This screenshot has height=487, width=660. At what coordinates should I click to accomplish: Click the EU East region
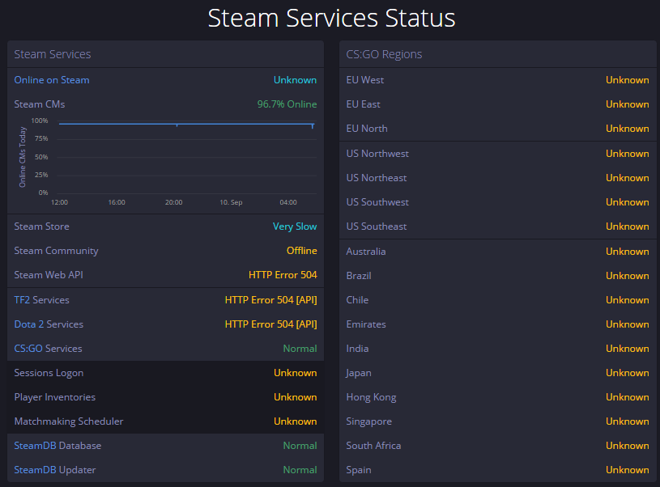[363, 104]
